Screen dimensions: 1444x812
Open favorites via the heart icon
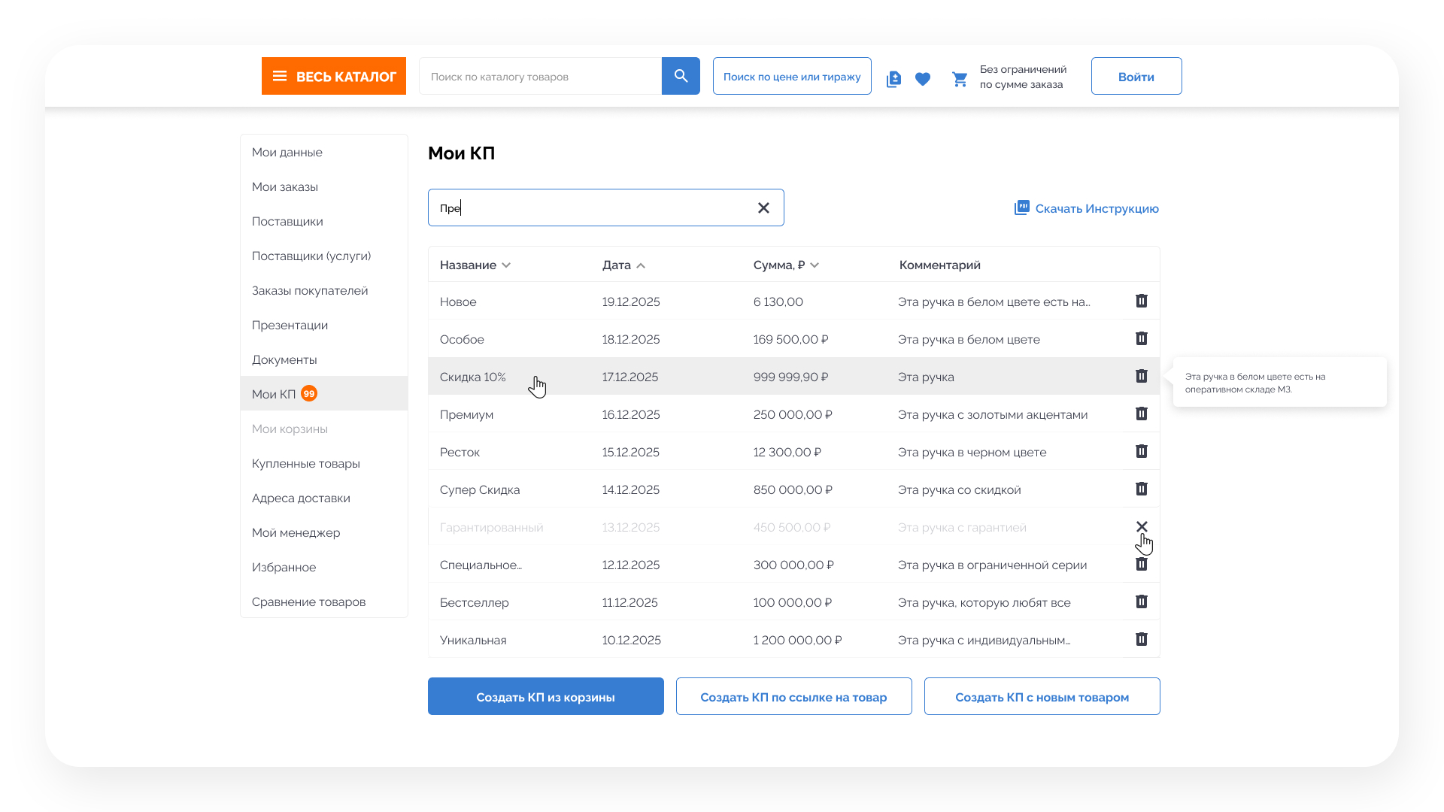tap(923, 79)
